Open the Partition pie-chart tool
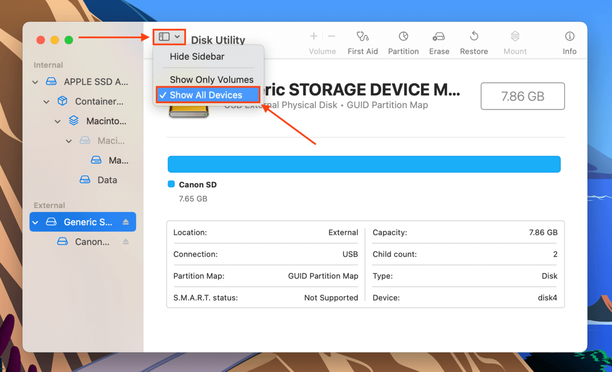 click(x=403, y=36)
